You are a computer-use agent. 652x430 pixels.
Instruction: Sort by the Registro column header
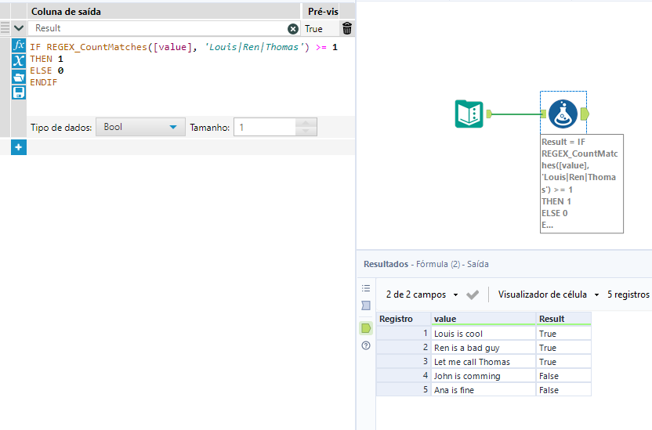tap(404, 319)
